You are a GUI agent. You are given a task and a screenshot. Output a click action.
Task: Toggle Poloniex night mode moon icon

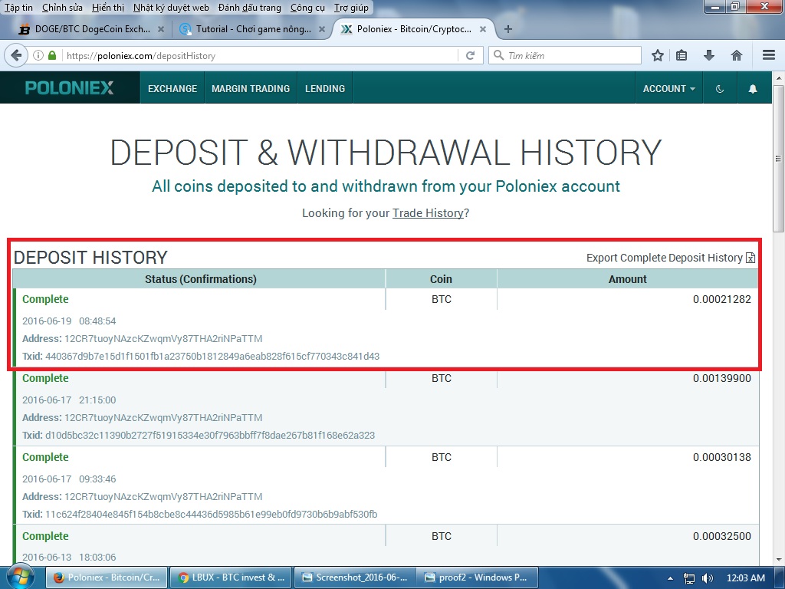point(719,89)
